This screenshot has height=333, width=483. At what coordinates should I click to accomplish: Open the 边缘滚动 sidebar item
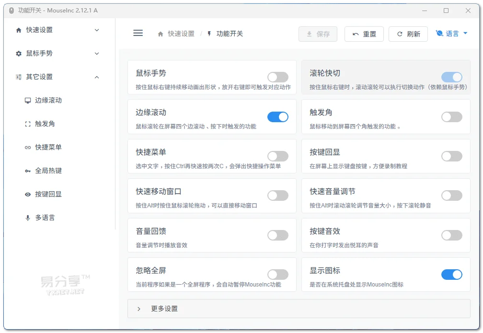coord(48,101)
